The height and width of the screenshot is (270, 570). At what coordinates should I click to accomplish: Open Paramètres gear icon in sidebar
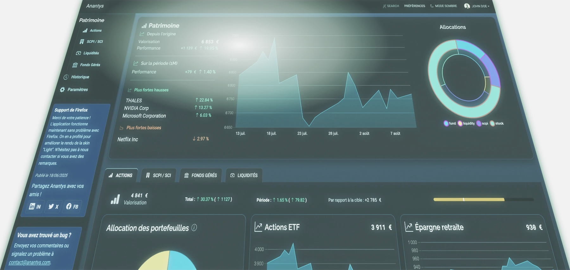[62, 90]
